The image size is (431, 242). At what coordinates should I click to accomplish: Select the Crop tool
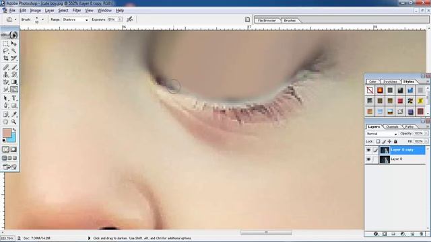pyautogui.click(x=6, y=58)
